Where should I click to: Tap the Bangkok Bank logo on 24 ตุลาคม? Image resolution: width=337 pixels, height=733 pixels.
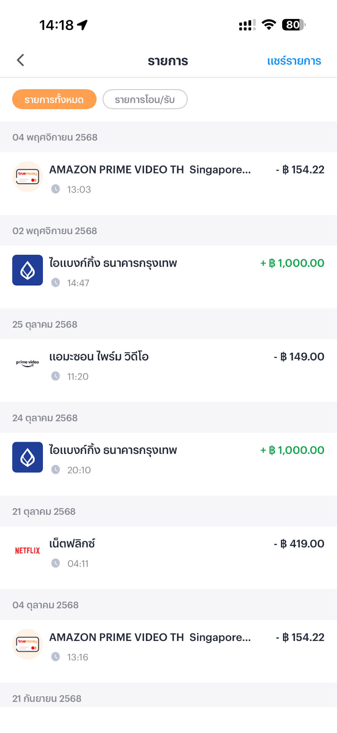[x=28, y=457]
